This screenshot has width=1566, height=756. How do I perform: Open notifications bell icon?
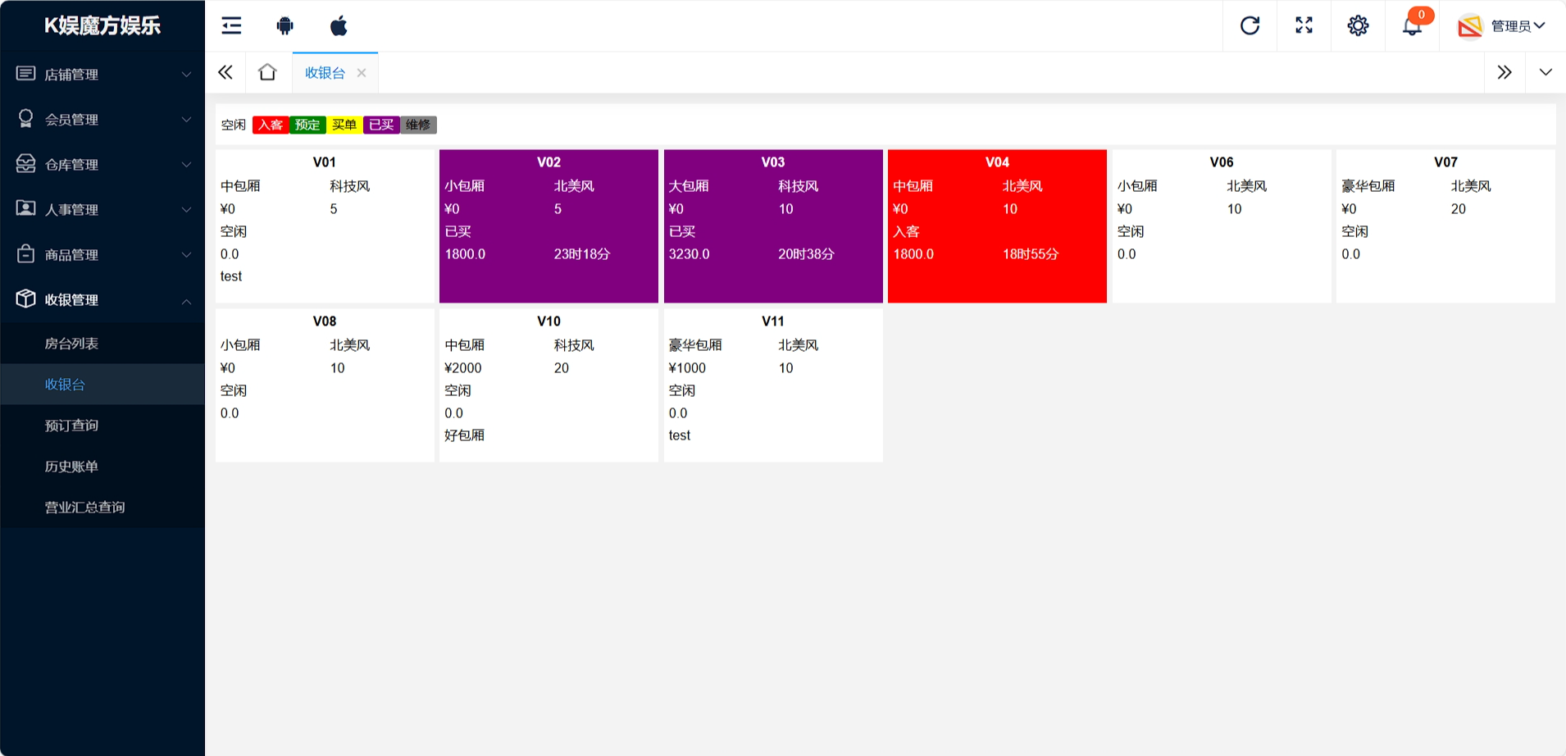pos(1412,25)
